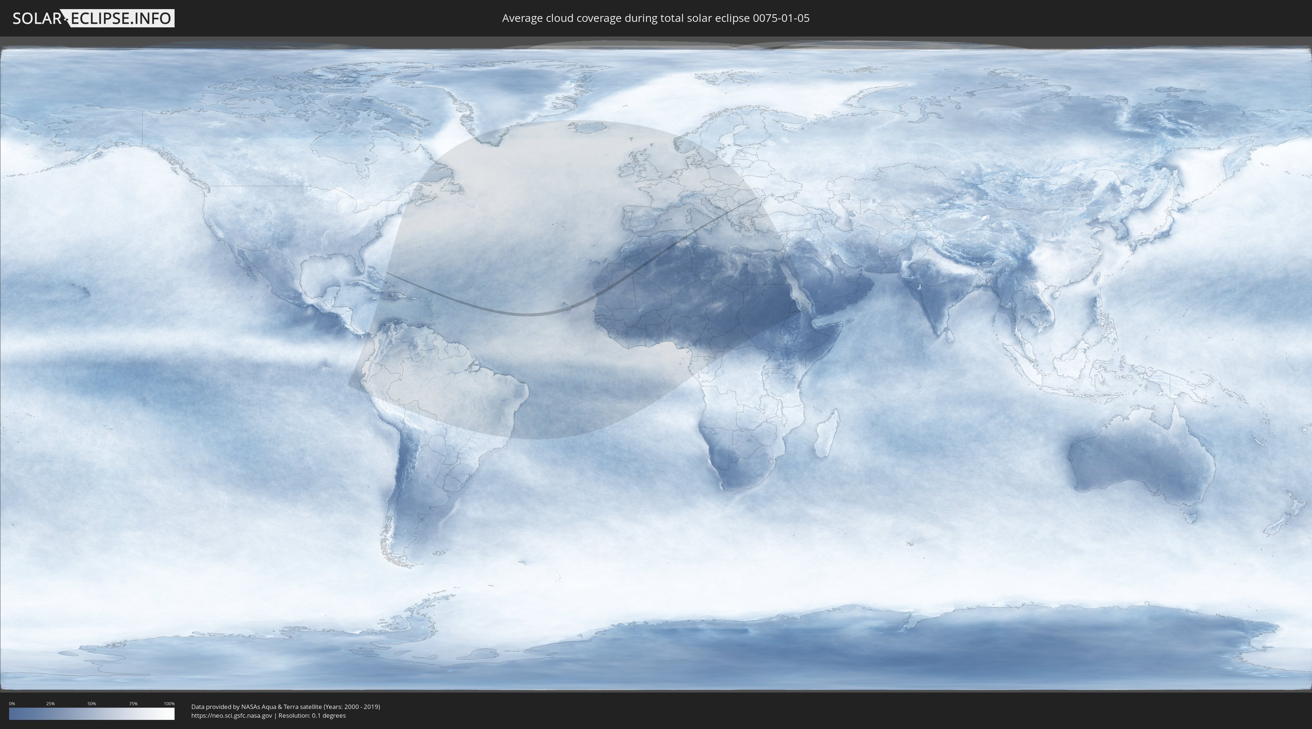The height and width of the screenshot is (729, 1312).
Task: Click the 0% legend label
Action: click(x=12, y=703)
